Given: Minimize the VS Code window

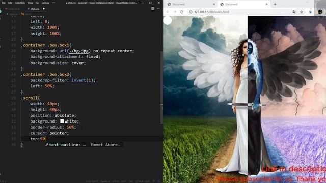Looking at the screenshot, I should [x=142, y=3].
